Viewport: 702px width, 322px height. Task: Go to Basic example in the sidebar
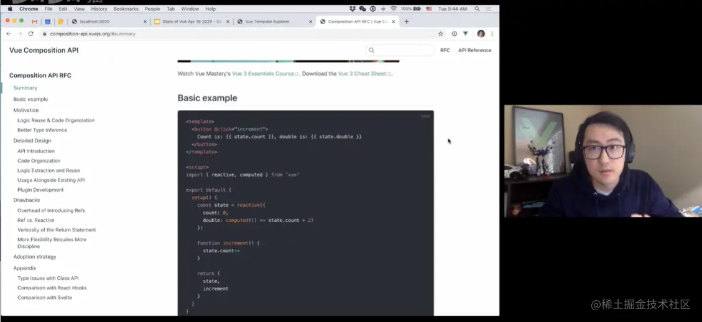click(30, 99)
